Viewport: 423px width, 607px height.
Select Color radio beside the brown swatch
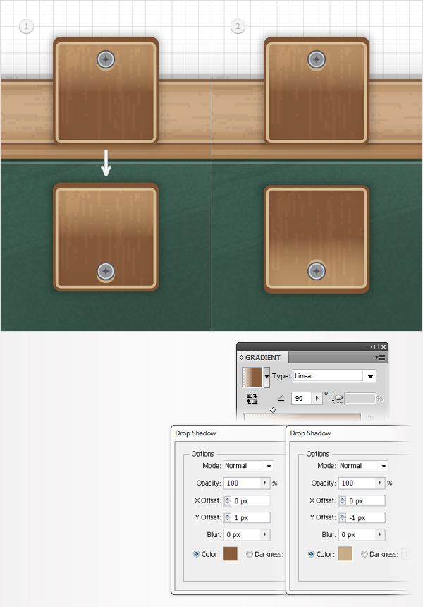(x=196, y=554)
